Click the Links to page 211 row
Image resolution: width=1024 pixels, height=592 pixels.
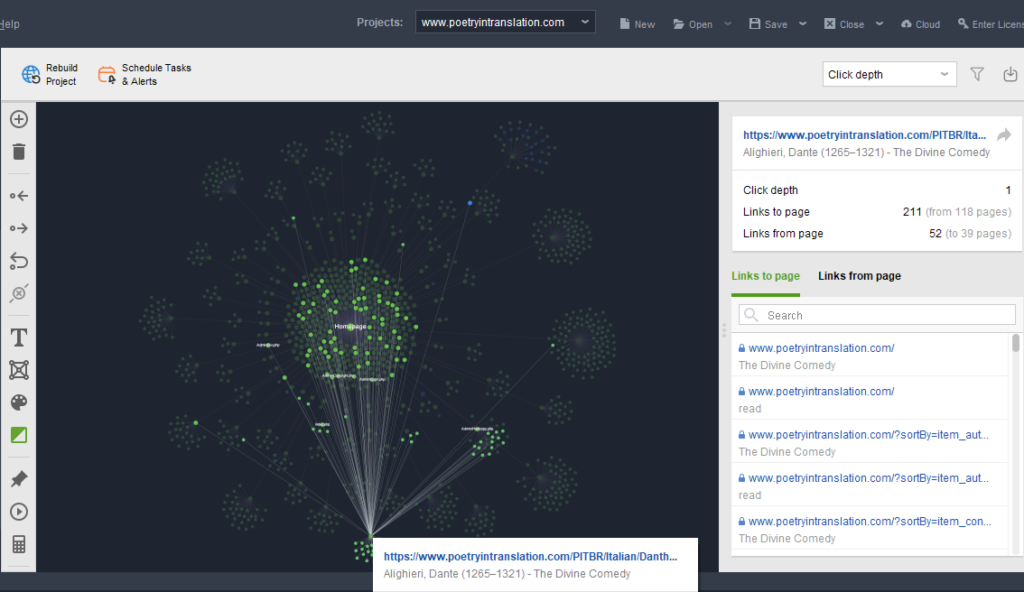tap(877, 211)
